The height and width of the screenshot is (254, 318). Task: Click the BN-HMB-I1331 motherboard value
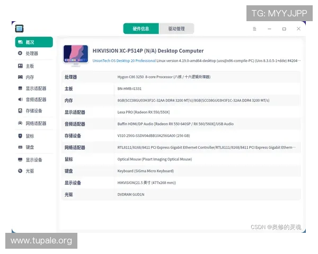click(129, 89)
